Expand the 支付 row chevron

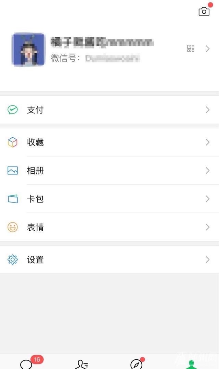tap(207, 109)
